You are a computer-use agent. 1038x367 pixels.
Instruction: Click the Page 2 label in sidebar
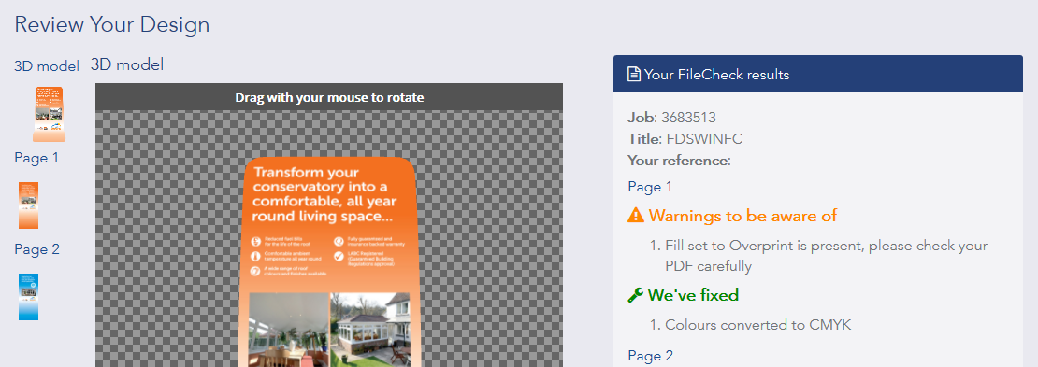(37, 249)
